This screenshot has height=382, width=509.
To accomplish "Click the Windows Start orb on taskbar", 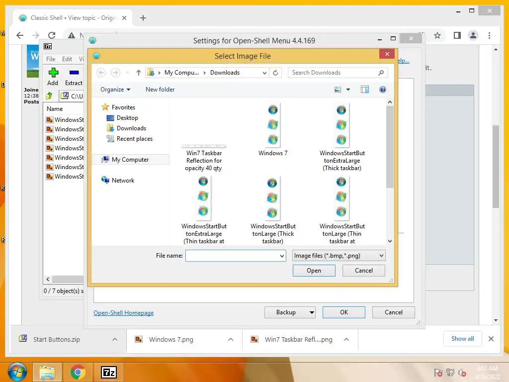I will click(17, 372).
